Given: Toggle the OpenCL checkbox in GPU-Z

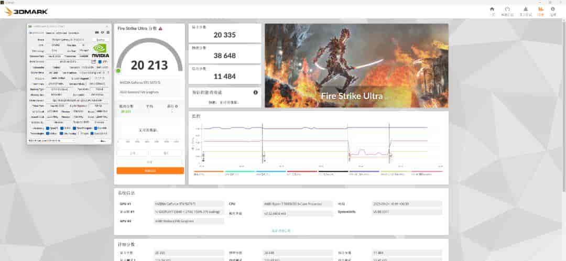Looking at the screenshot, I should click(48, 128).
